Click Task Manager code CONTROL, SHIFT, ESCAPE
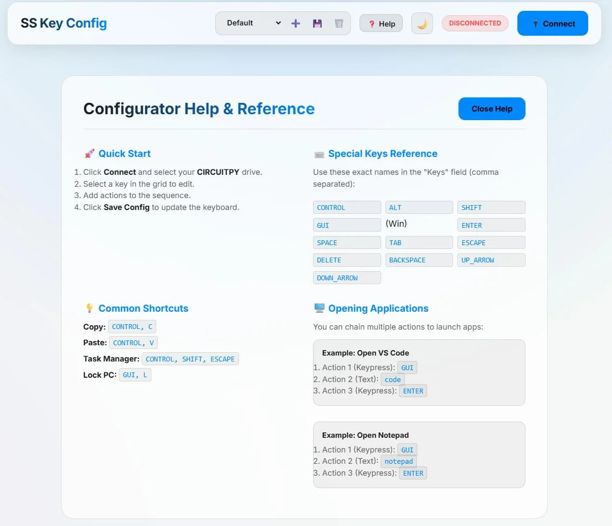The image size is (612, 526). pyautogui.click(x=190, y=359)
